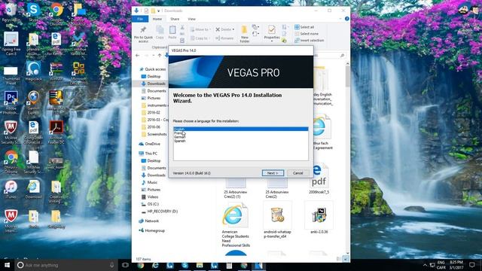Create a New folder from ribbon
This screenshot has height=271, width=482.
point(244,34)
